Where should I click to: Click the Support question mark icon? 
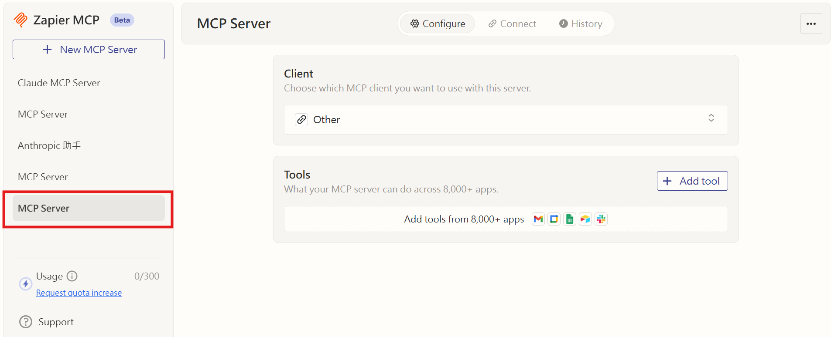(x=26, y=322)
